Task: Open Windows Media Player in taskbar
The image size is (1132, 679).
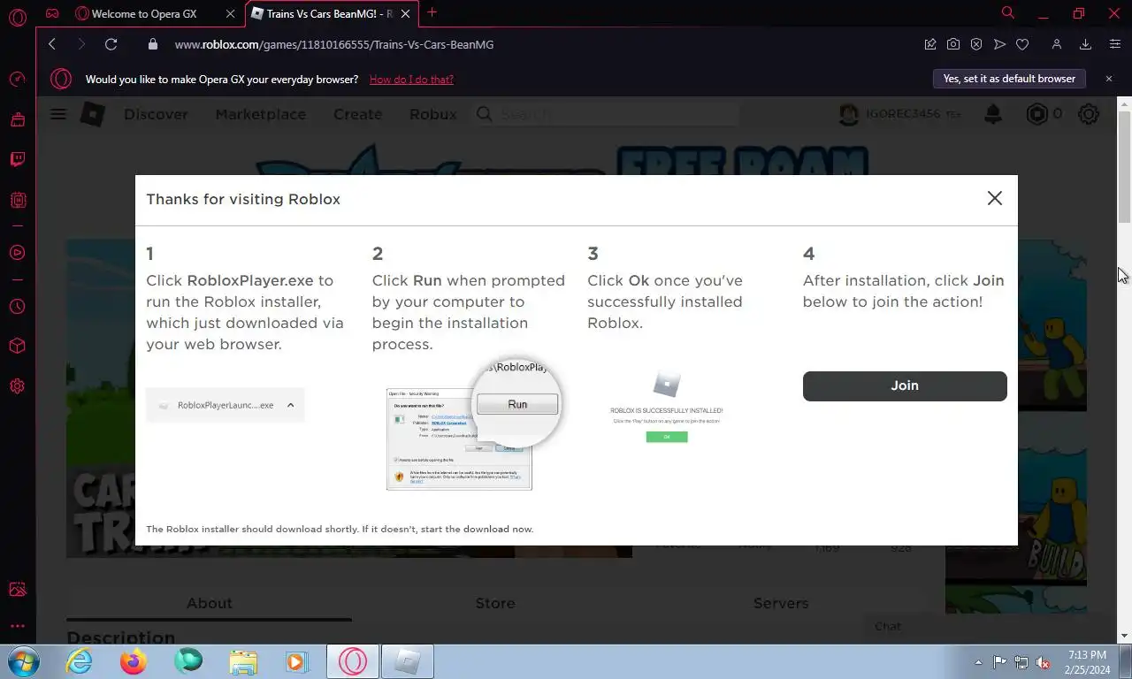Action: pyautogui.click(x=297, y=661)
